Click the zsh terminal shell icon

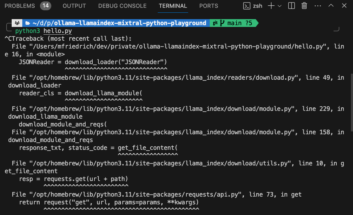[247, 6]
